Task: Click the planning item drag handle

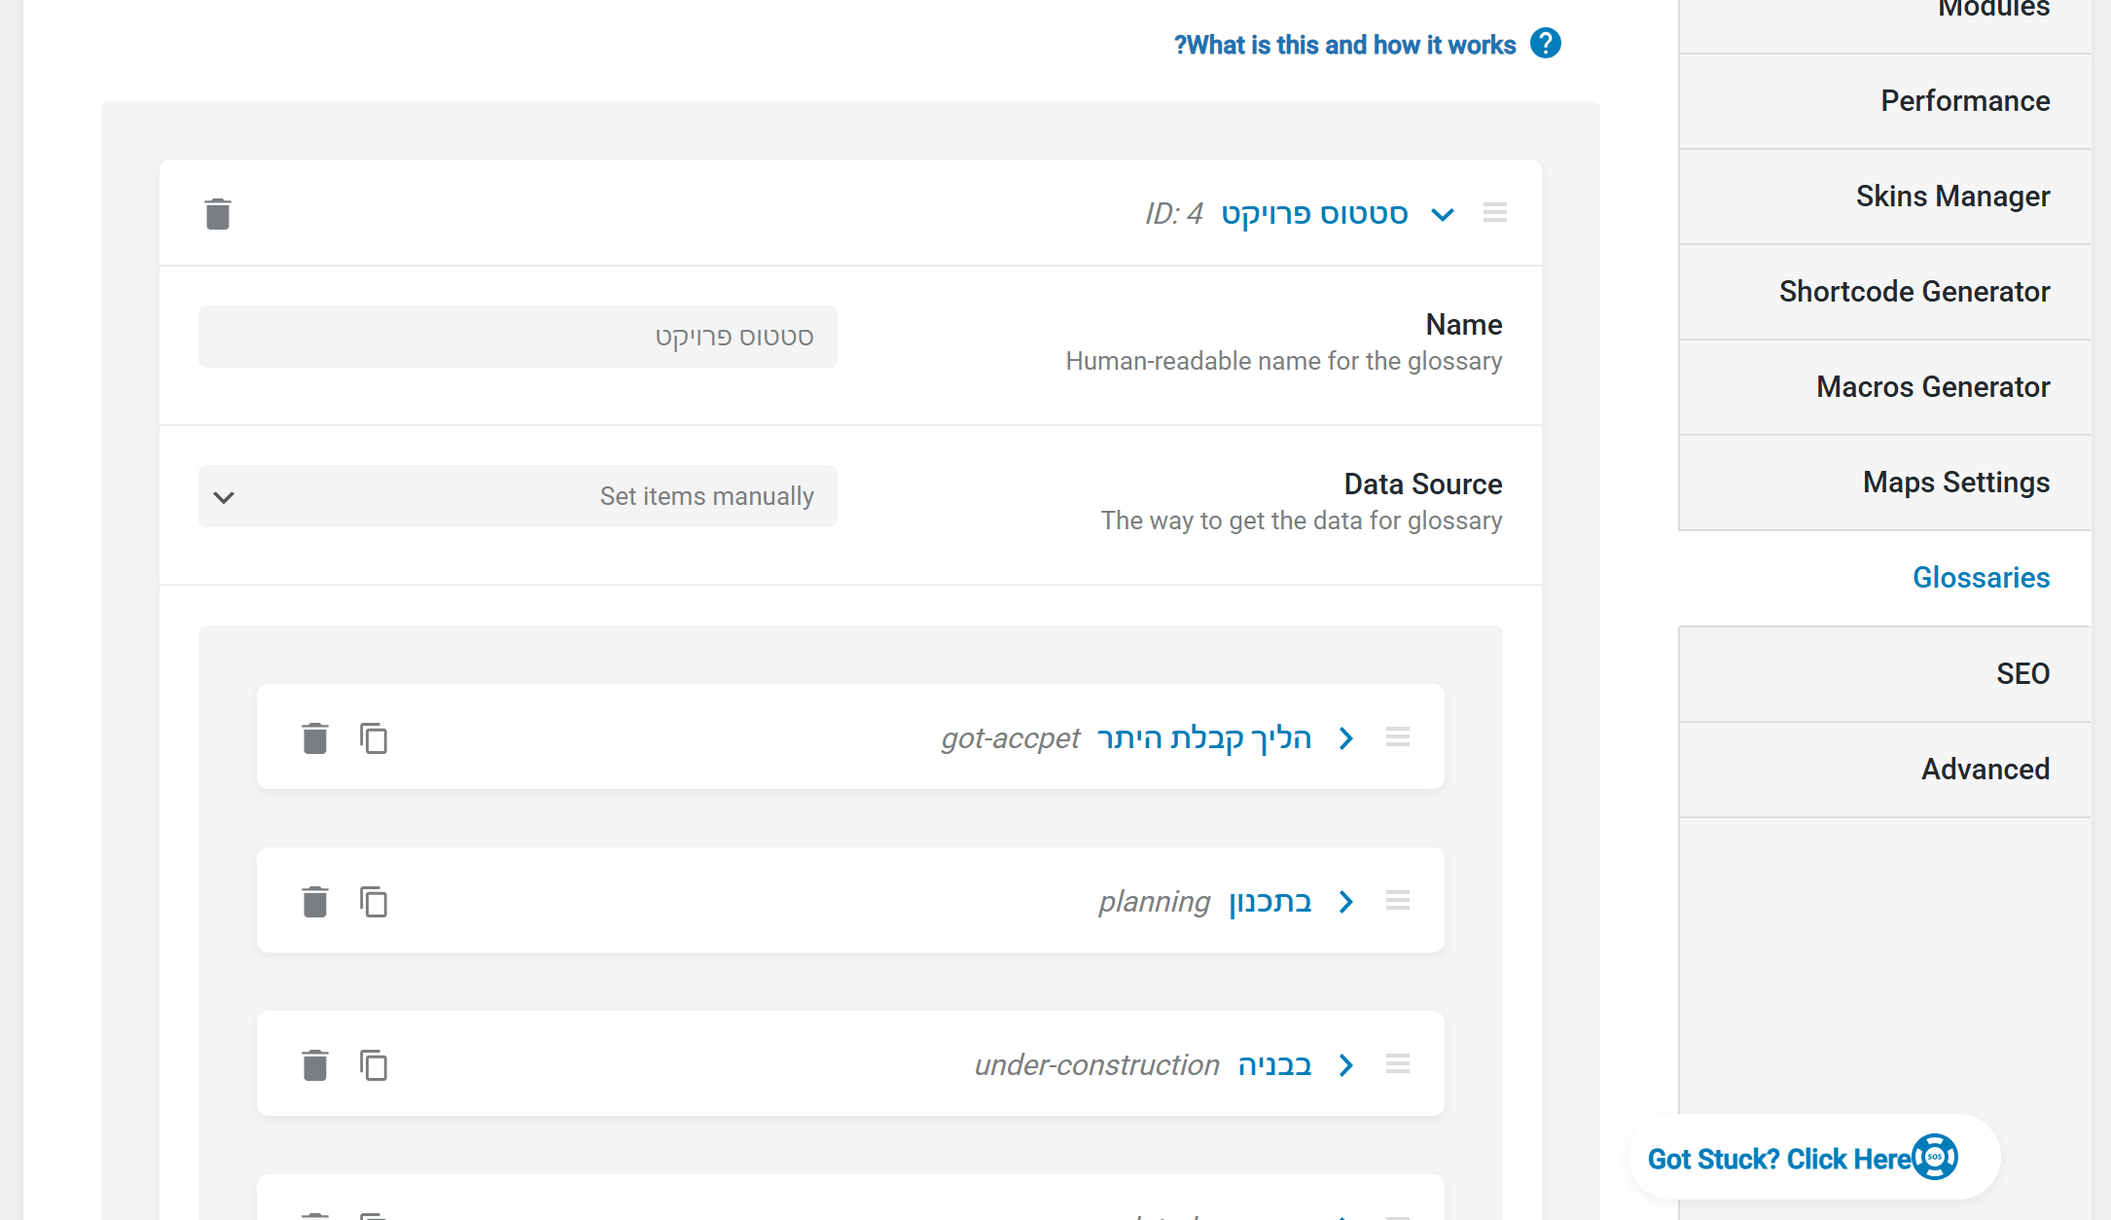Action: pyautogui.click(x=1397, y=901)
